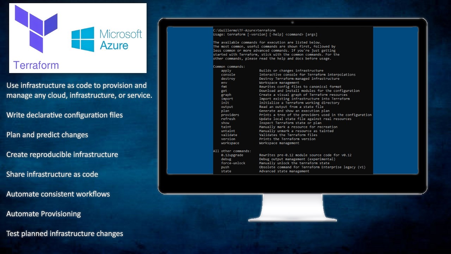451x254 pixels.
Task: Click the 'init' command in terminal
Action: coord(225,103)
